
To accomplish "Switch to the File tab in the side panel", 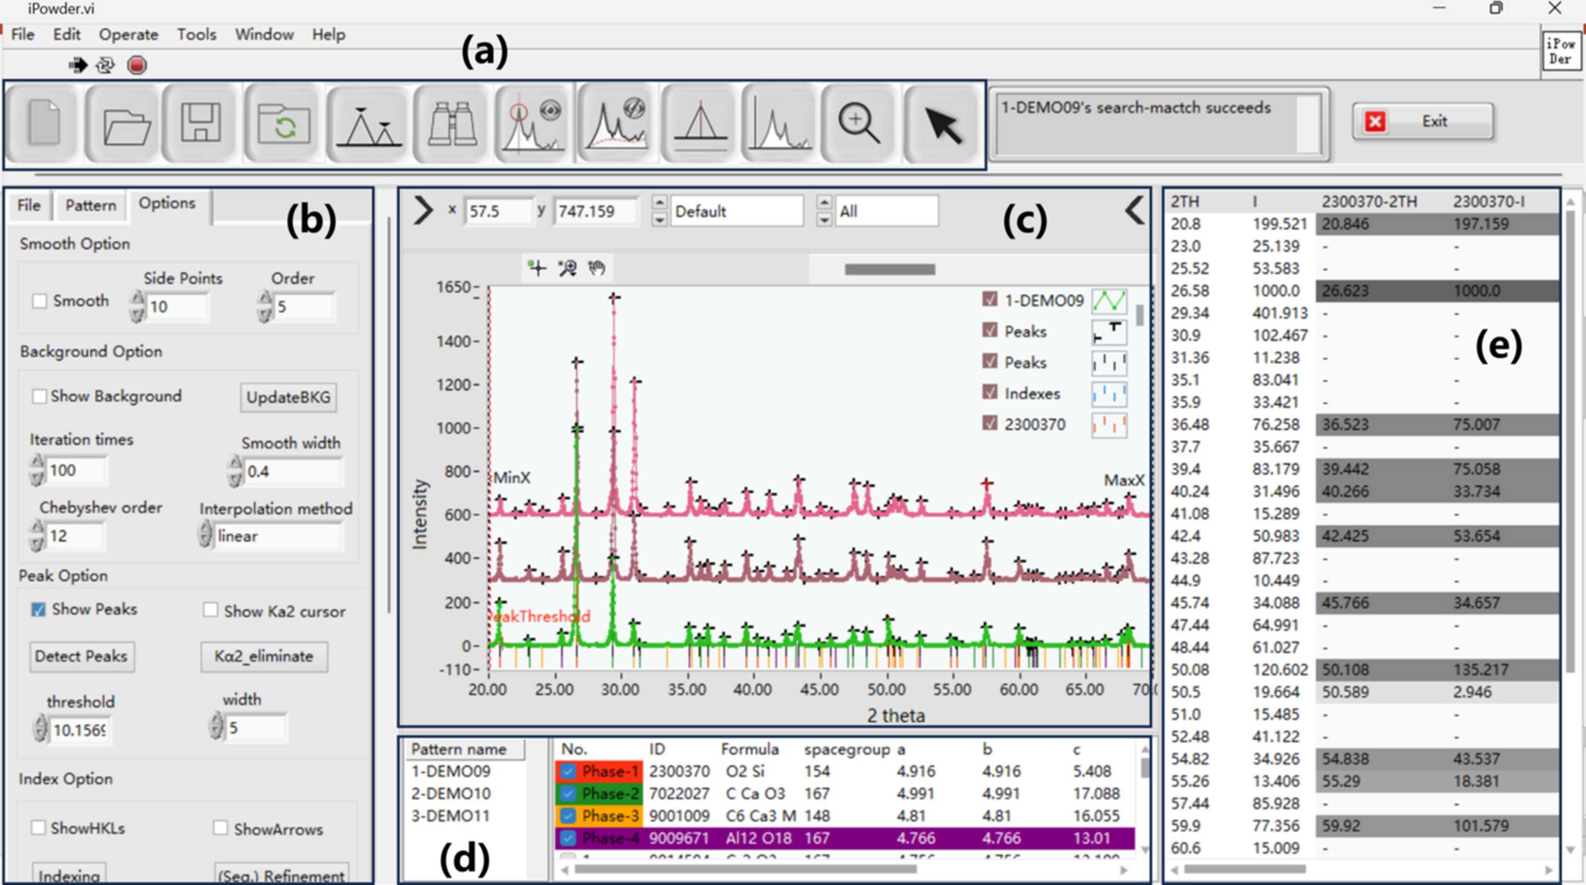I will tap(29, 206).
